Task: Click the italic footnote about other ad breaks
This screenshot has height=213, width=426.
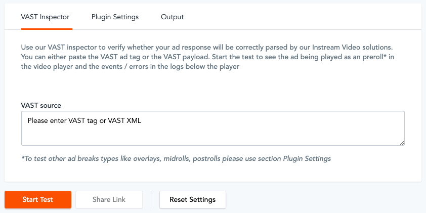Action: pyautogui.click(x=176, y=158)
